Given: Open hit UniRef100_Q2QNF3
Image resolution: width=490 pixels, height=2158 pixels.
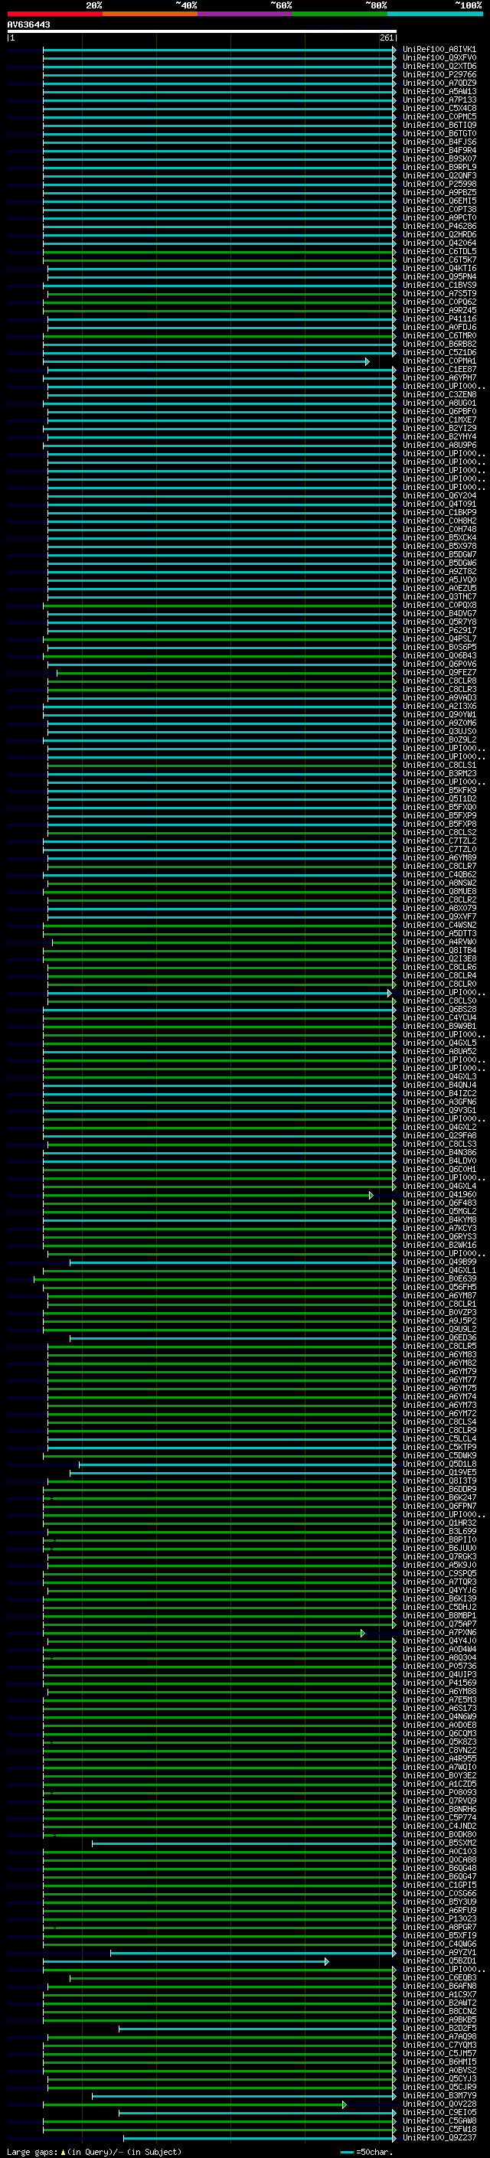Looking at the screenshot, I should point(439,176).
